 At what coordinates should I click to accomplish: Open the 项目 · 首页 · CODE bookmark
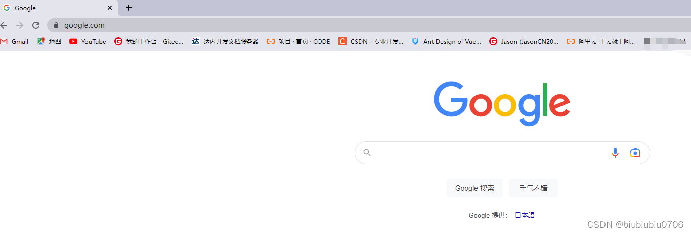point(298,42)
